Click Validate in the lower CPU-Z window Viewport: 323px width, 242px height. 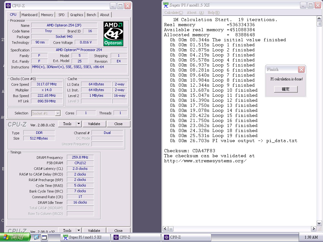[x=94, y=230]
